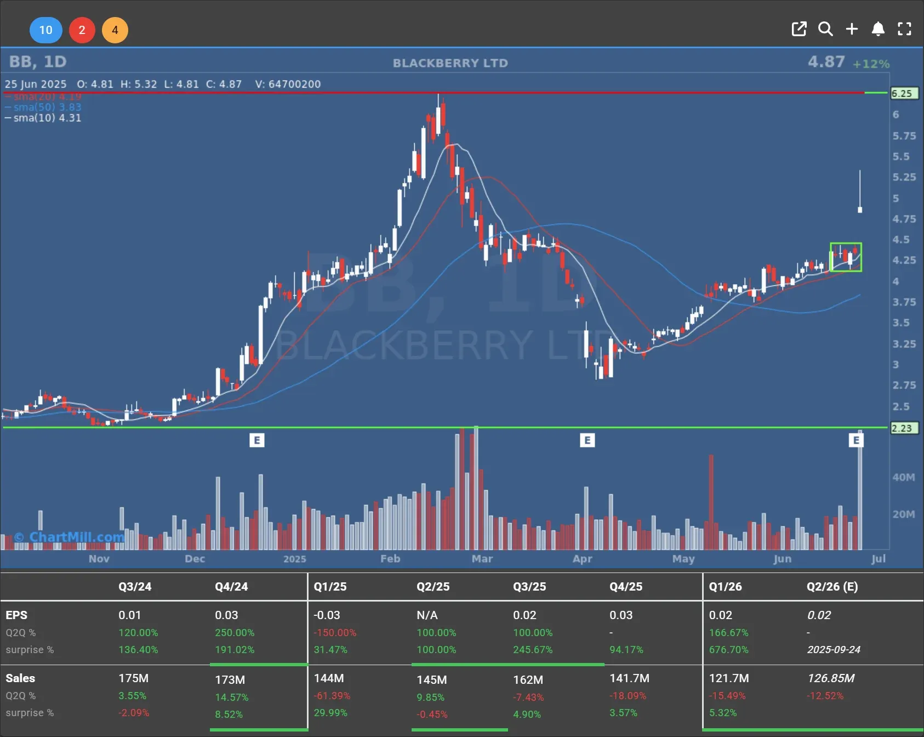Image resolution: width=924 pixels, height=737 pixels.
Task: Click the red badge showing 2
Action: click(x=82, y=30)
